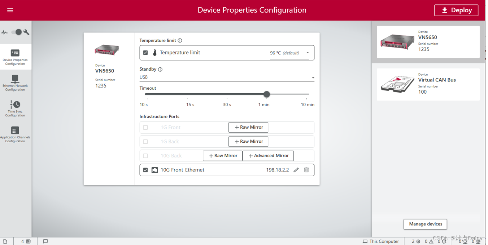Disable the Temperature limit checkbox
Image resolution: width=488 pixels, height=245 pixels.
145,52
